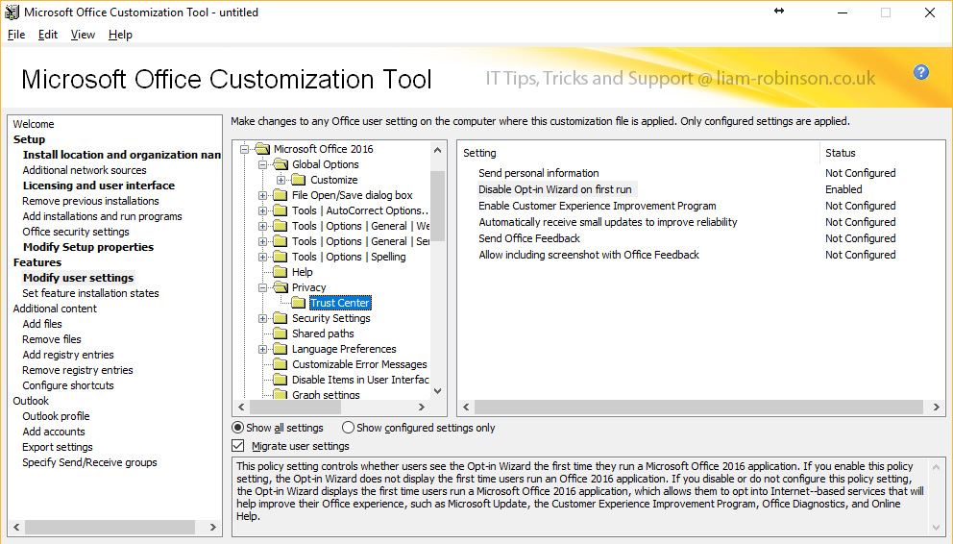This screenshot has width=953, height=544.
Task: Click the Graph settings folder icon
Action: click(x=281, y=394)
